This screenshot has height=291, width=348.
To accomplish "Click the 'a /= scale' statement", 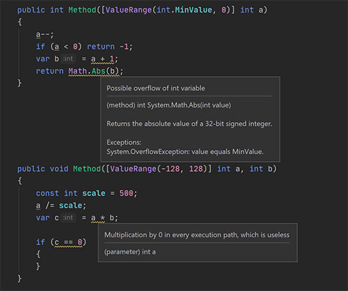I will pyautogui.click(x=61, y=206).
